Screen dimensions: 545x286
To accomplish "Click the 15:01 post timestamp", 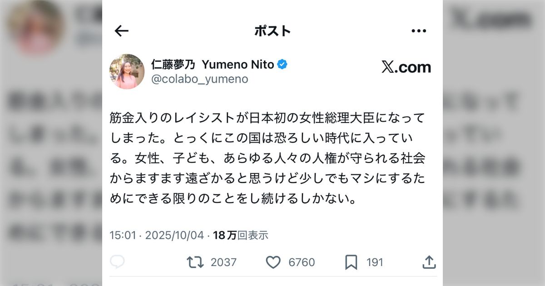I will [x=123, y=235].
